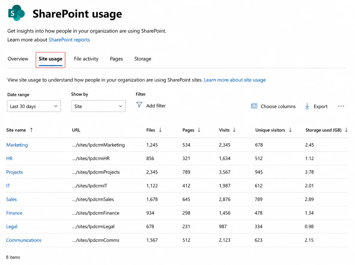
Task: Open the Legal site link
Action: point(12,226)
